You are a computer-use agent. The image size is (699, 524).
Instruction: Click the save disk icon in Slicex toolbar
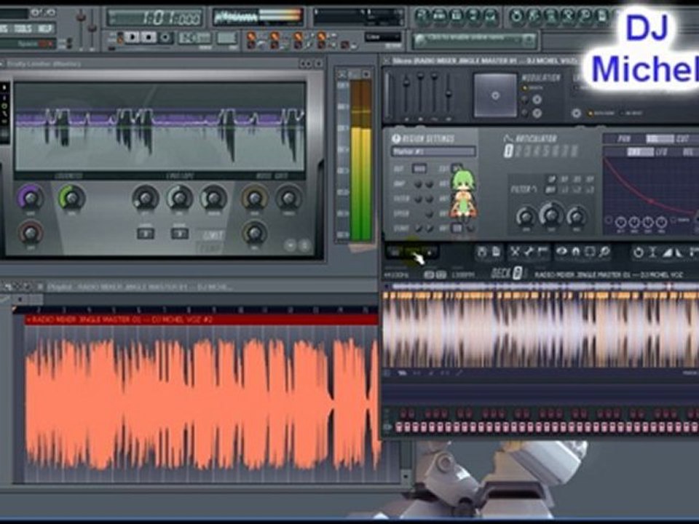(x=482, y=253)
